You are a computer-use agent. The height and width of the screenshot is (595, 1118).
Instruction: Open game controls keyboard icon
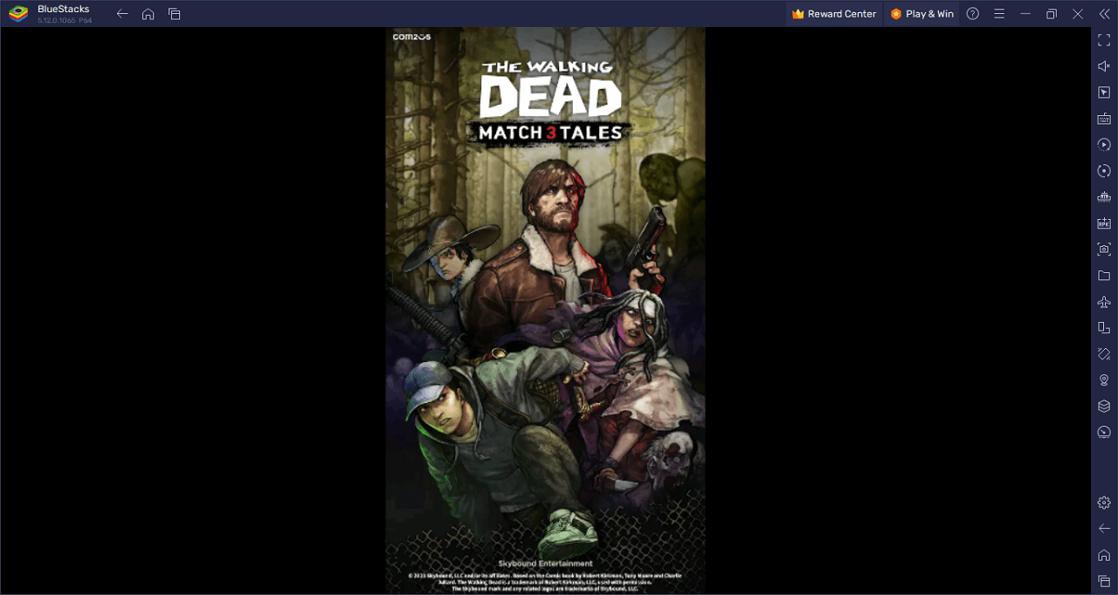pyautogui.click(x=1104, y=119)
